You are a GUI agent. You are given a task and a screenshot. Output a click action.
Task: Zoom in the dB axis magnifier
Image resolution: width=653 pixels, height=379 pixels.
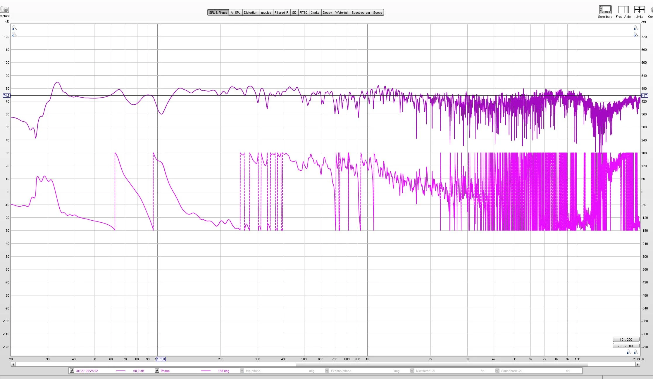point(14,28)
